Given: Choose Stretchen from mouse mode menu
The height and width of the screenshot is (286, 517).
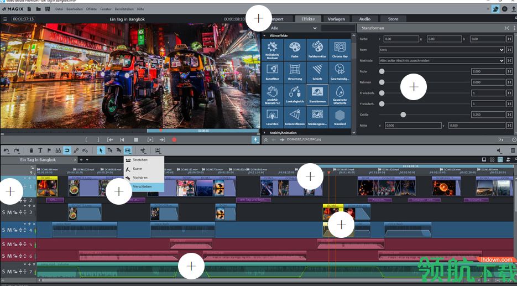Looking at the screenshot, I should [x=144, y=160].
